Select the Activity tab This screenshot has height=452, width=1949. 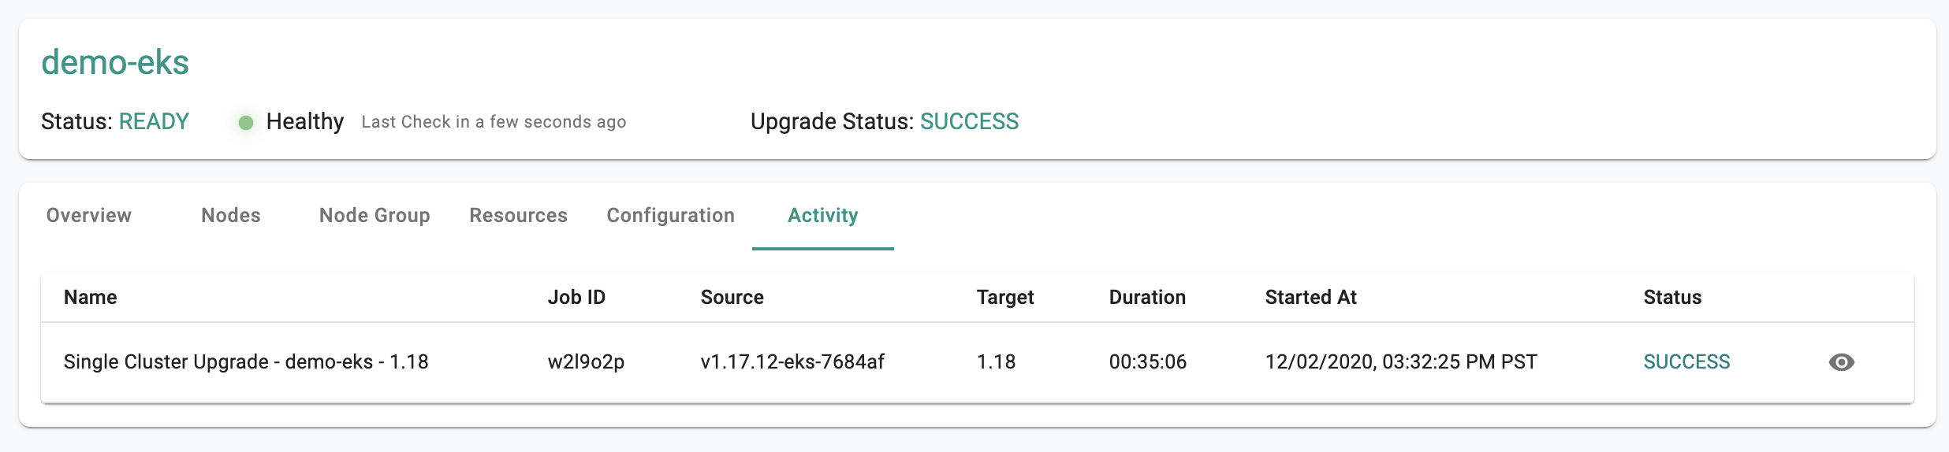(823, 216)
